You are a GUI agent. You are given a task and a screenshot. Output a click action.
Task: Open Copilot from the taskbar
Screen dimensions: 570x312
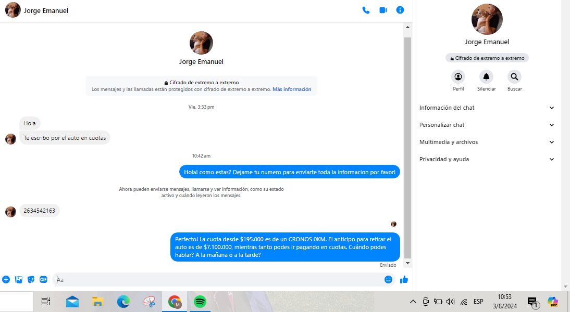553,302
